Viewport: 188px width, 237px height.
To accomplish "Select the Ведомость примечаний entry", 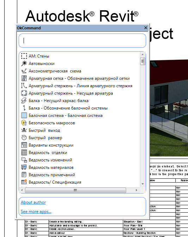I will 52,174.
